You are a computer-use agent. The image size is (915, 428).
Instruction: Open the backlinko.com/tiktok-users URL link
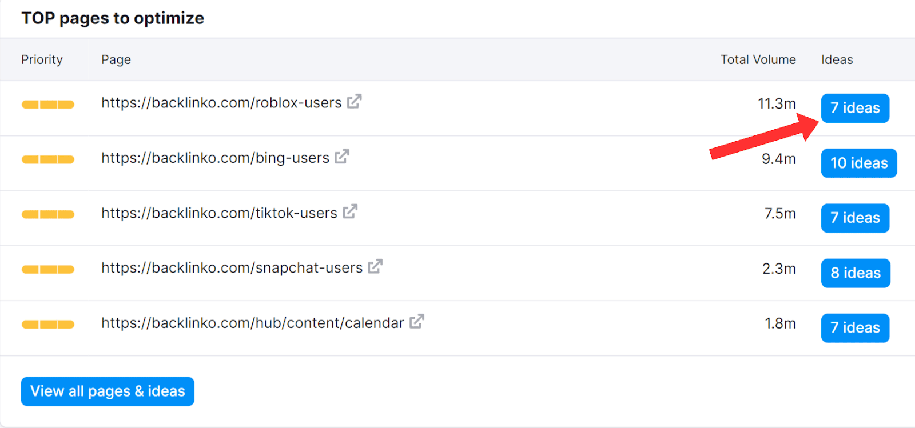[x=219, y=213]
